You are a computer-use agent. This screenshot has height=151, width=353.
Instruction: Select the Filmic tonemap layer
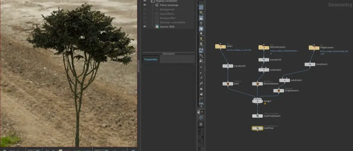[169, 5]
